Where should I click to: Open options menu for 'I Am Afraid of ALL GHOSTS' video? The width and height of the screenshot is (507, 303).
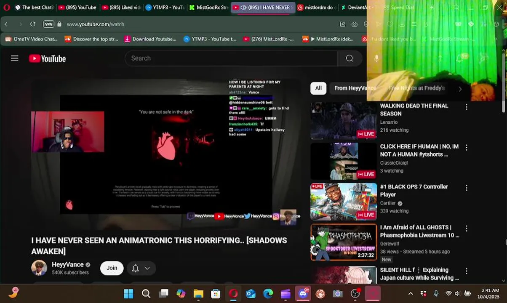tap(466, 228)
